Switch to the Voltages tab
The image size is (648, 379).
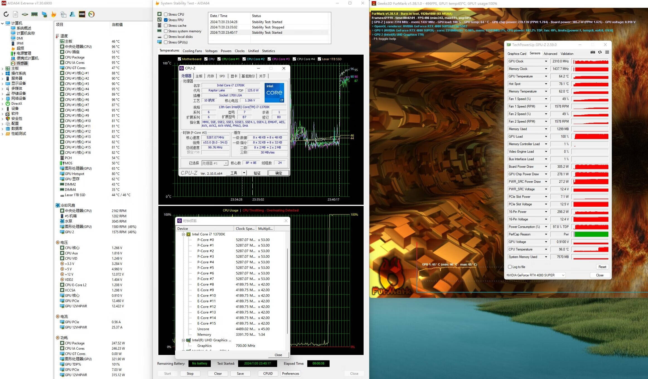[211, 51]
